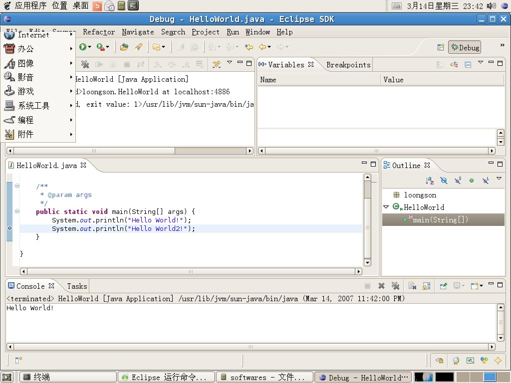Toggle Show Logical Structure in Variables view
The image size is (511, 383).
point(454,64)
